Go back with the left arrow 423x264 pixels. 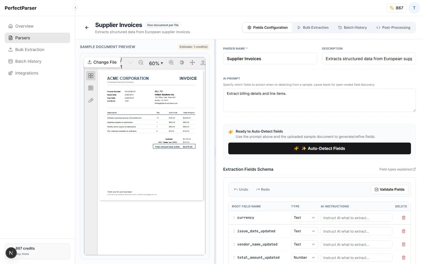87,28
